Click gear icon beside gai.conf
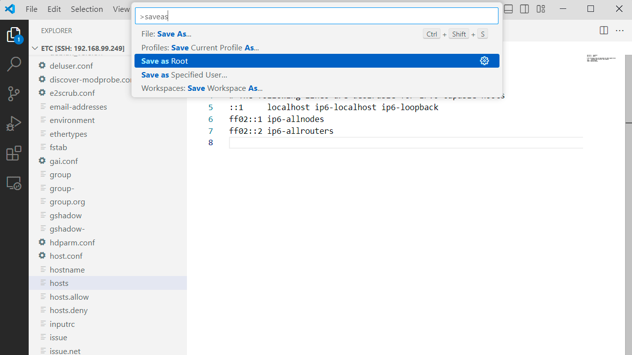 click(x=42, y=161)
